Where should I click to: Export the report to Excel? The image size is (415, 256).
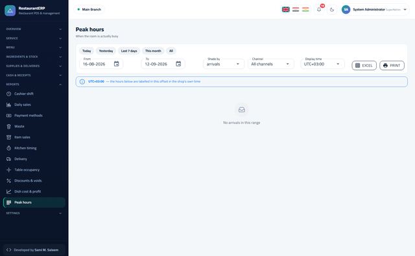click(x=364, y=65)
